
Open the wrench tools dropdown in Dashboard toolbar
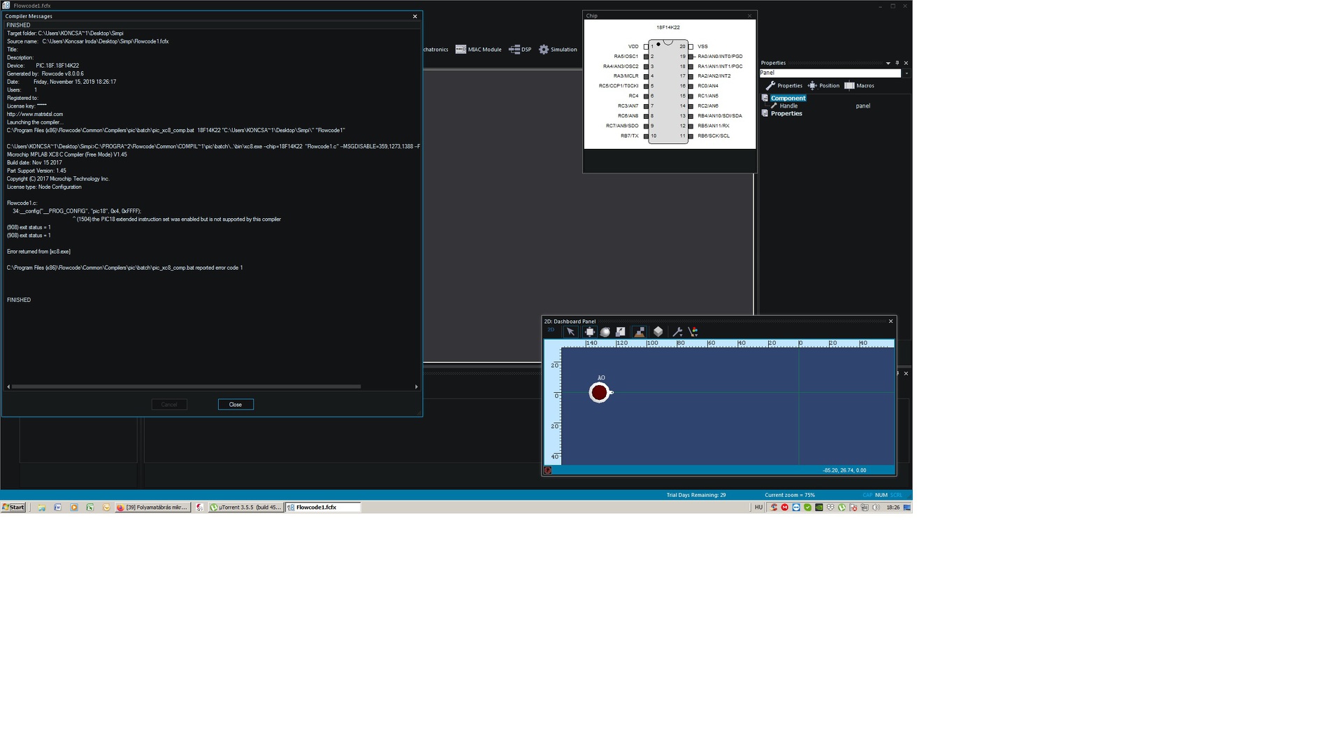click(677, 332)
